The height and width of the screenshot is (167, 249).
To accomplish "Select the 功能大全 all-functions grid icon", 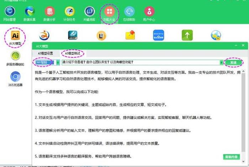I will (x=109, y=14).
